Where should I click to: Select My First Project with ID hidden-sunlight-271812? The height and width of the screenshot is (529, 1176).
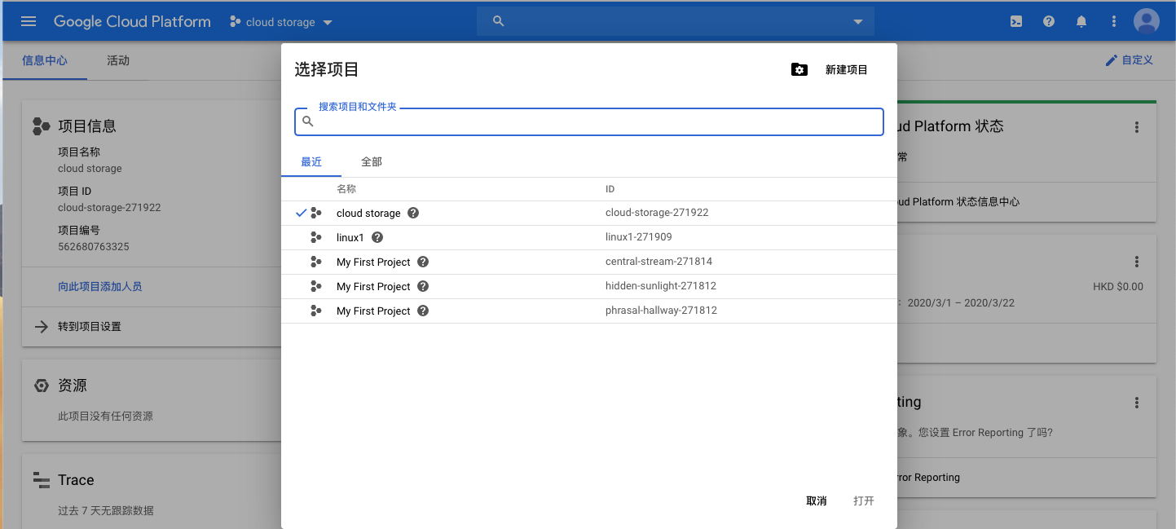[x=589, y=286]
